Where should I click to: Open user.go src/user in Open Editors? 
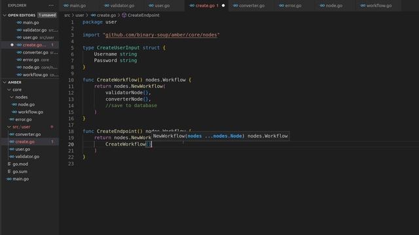point(30,38)
